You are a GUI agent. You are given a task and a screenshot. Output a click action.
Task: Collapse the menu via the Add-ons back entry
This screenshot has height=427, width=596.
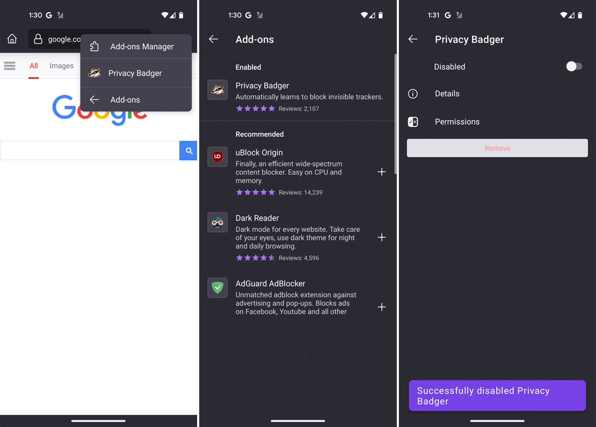click(94, 99)
